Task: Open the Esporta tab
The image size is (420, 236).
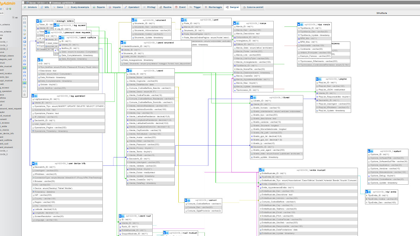Action: pos(99,7)
